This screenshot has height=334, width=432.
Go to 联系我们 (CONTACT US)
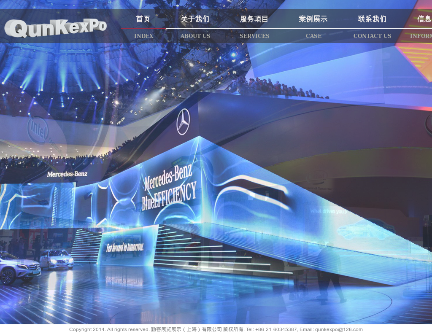tap(372, 19)
